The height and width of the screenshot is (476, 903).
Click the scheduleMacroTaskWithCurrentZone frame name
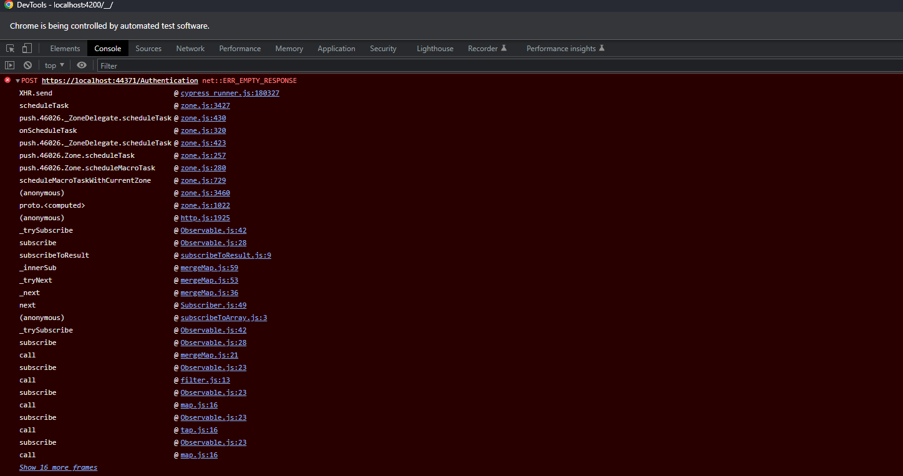pos(85,180)
